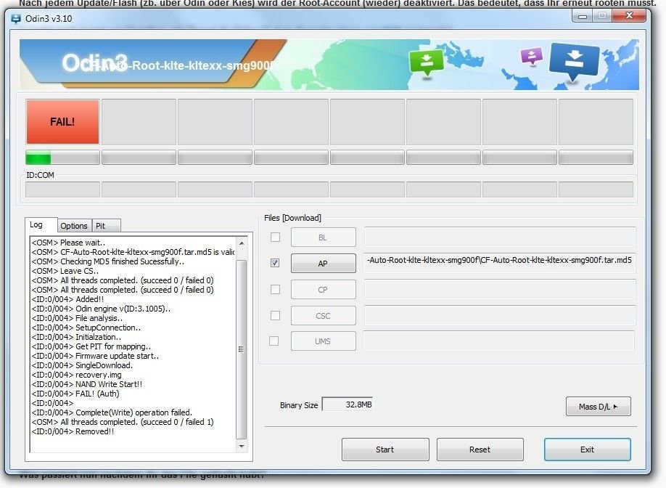
Task: Open the Mass D/L dropdown button
Action: click(x=598, y=407)
